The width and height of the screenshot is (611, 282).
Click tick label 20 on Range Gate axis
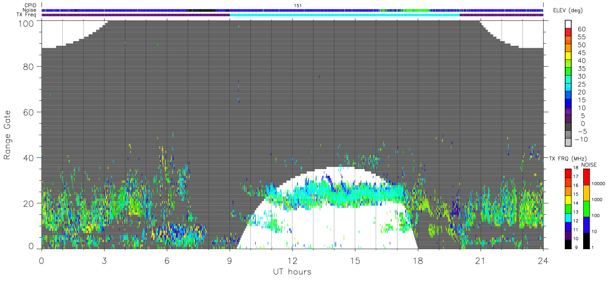(28, 203)
